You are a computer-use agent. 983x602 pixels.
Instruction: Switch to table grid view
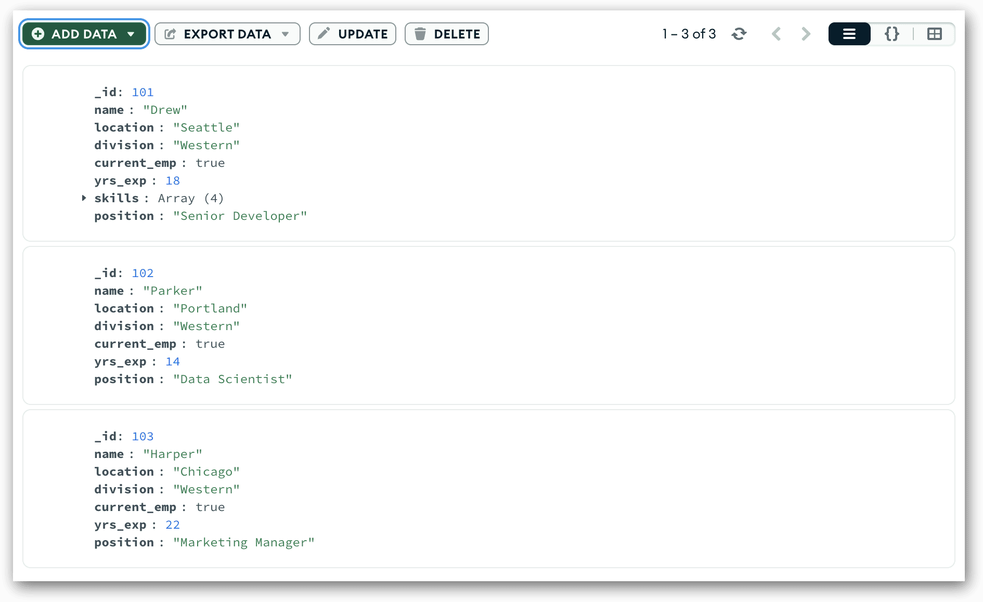point(934,34)
